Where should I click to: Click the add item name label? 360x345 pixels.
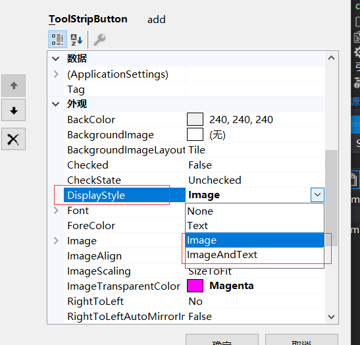(157, 20)
